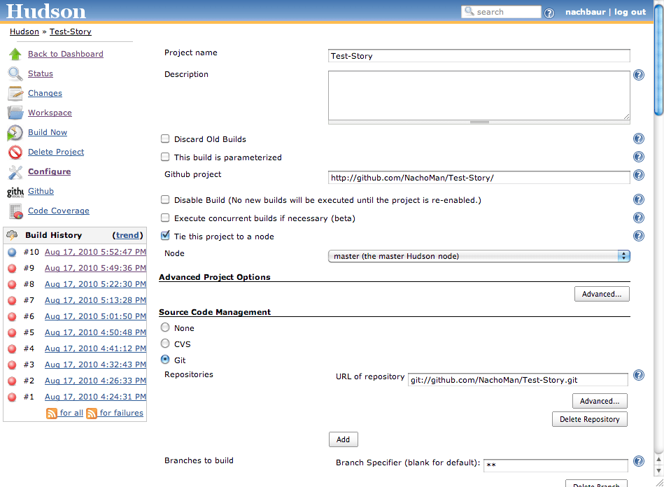Click the Back to Dashboard green arrow icon
The image size is (664, 487).
click(15, 54)
